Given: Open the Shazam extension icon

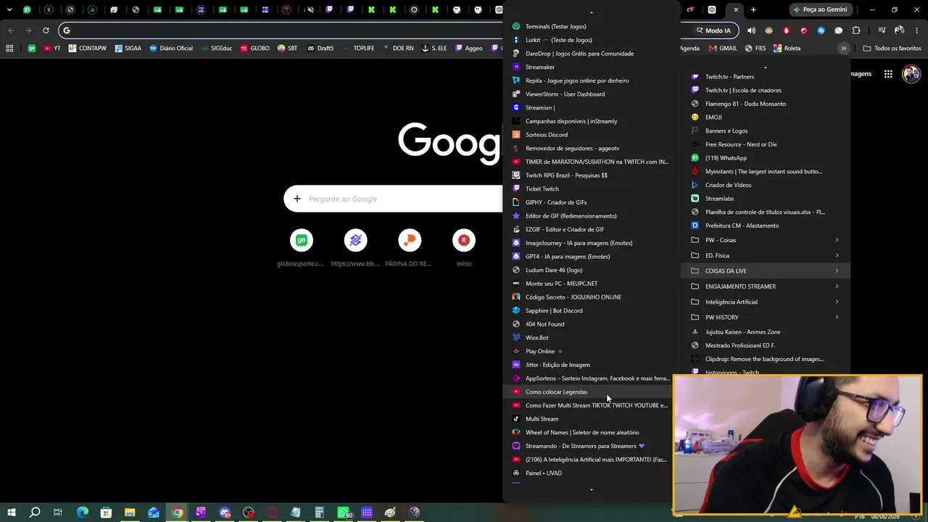Looking at the screenshot, I should (x=821, y=30).
